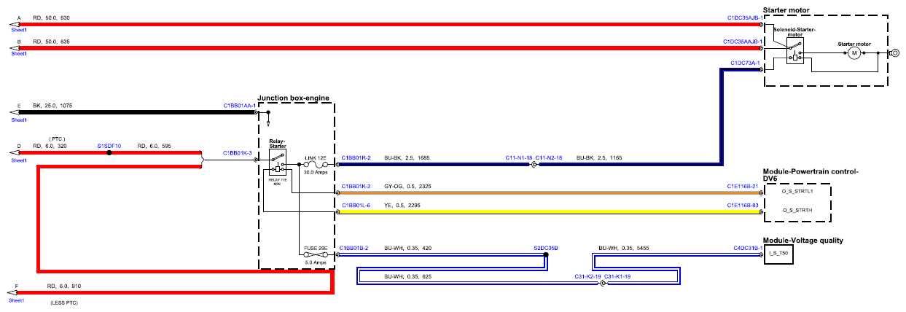
Task: Click the "Junction box-engine" heading
Action: (293, 98)
